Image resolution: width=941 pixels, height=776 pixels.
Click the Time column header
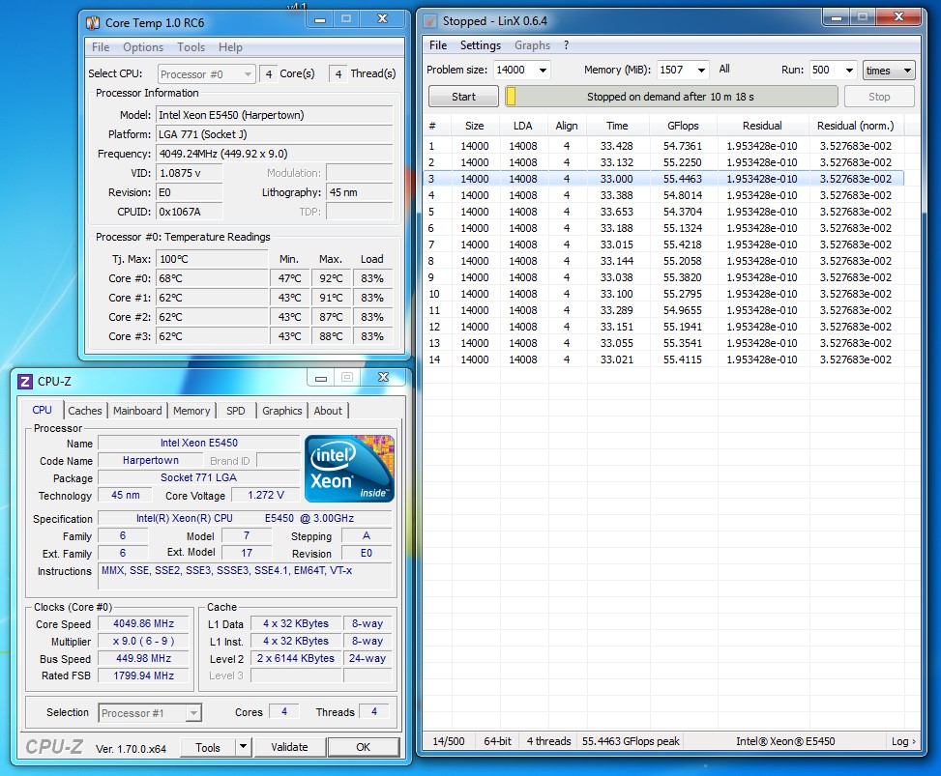pos(617,126)
